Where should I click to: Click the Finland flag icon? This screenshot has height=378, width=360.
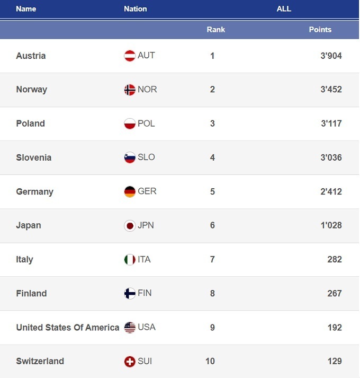(130, 293)
